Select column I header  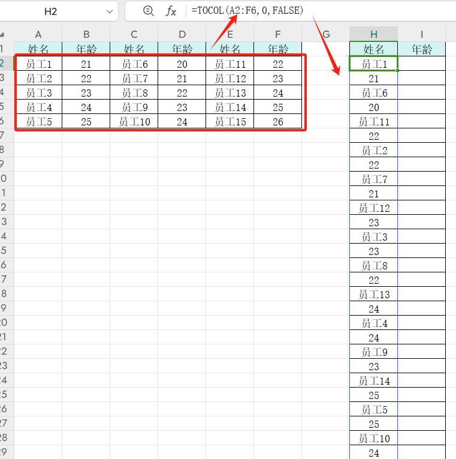[x=421, y=34]
